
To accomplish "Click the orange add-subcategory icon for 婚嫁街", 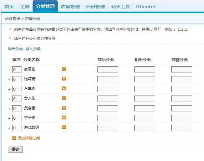I will pyautogui.click(x=64, y=79).
